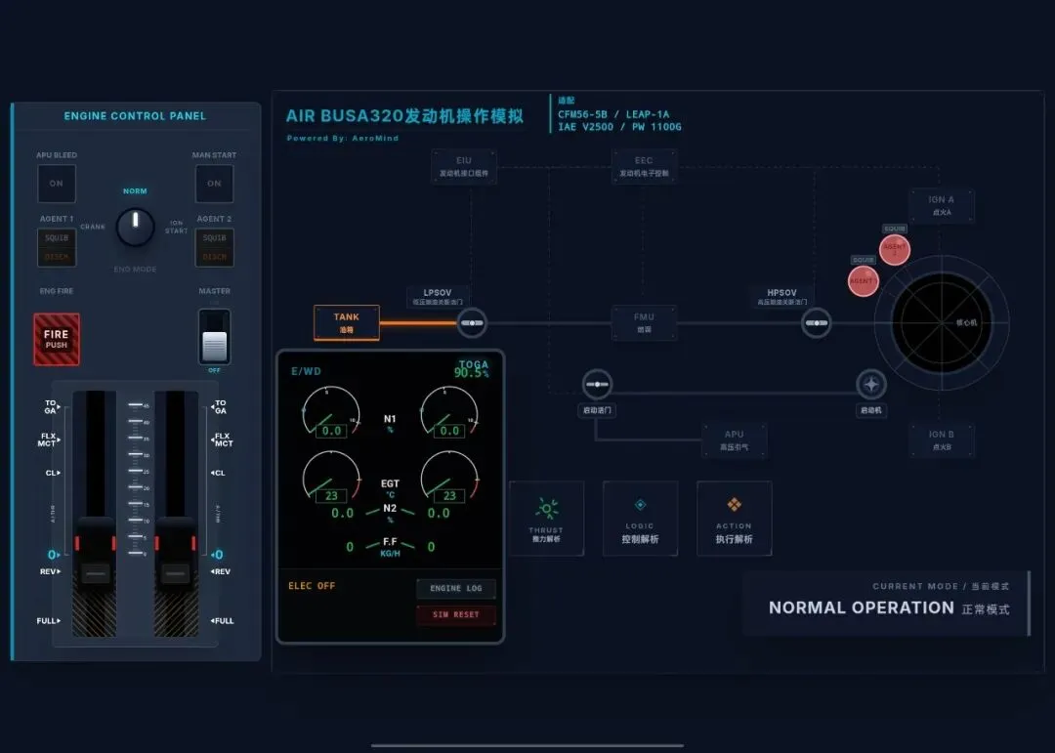Click the CFM56-5B / LEAP-1A text

click(613, 114)
